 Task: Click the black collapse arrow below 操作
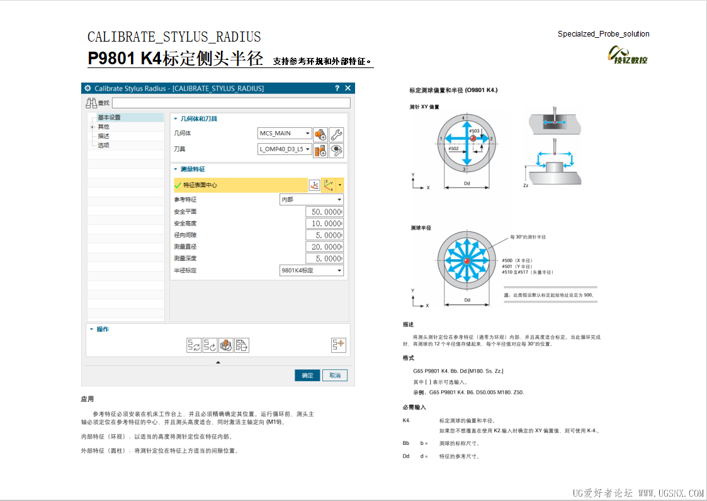click(x=218, y=362)
